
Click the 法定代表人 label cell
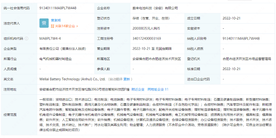click(19, 23)
